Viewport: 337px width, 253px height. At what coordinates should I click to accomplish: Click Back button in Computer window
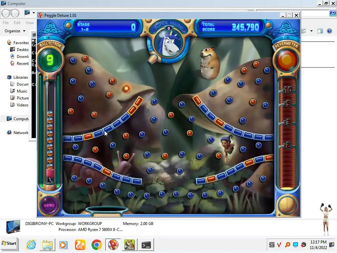[6, 13]
